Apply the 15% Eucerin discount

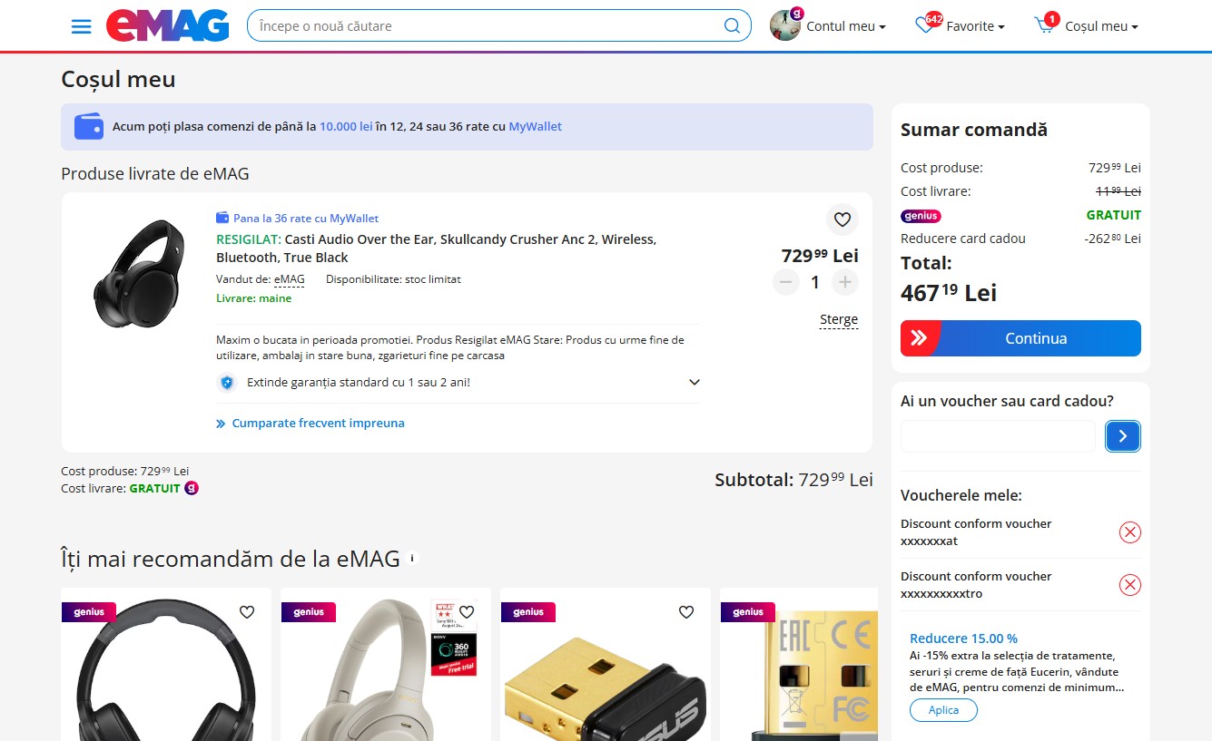[x=943, y=710]
